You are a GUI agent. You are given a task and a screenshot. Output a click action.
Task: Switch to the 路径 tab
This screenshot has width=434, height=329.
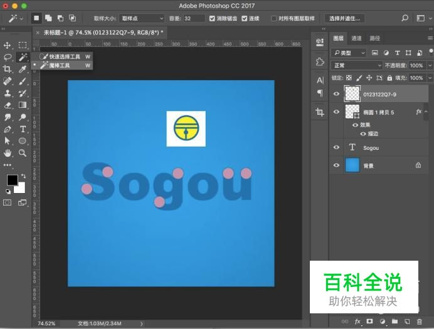374,38
